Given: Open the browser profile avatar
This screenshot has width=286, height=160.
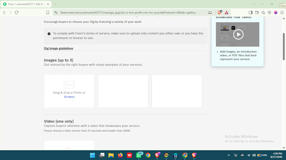Looking at the screenshot, I should point(275,13).
